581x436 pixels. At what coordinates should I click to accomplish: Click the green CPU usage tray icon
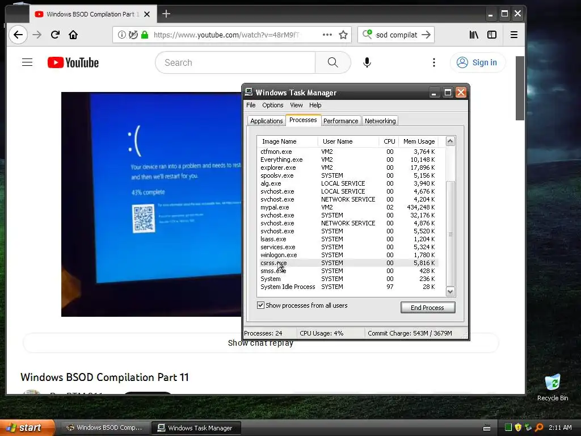pyautogui.click(x=508, y=427)
